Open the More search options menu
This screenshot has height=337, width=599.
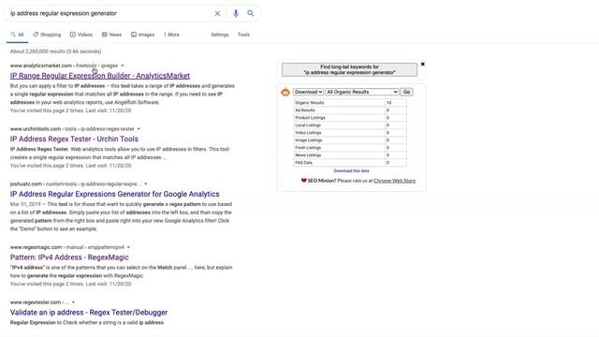[171, 35]
